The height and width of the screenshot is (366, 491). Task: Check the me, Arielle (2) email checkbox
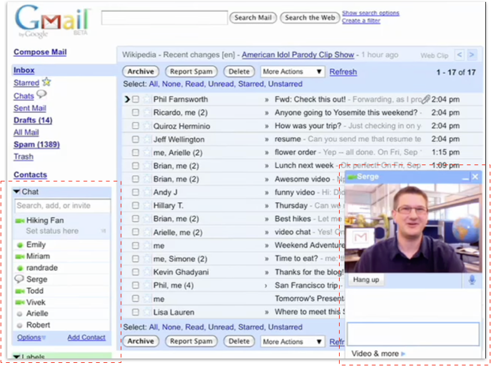pos(135,153)
